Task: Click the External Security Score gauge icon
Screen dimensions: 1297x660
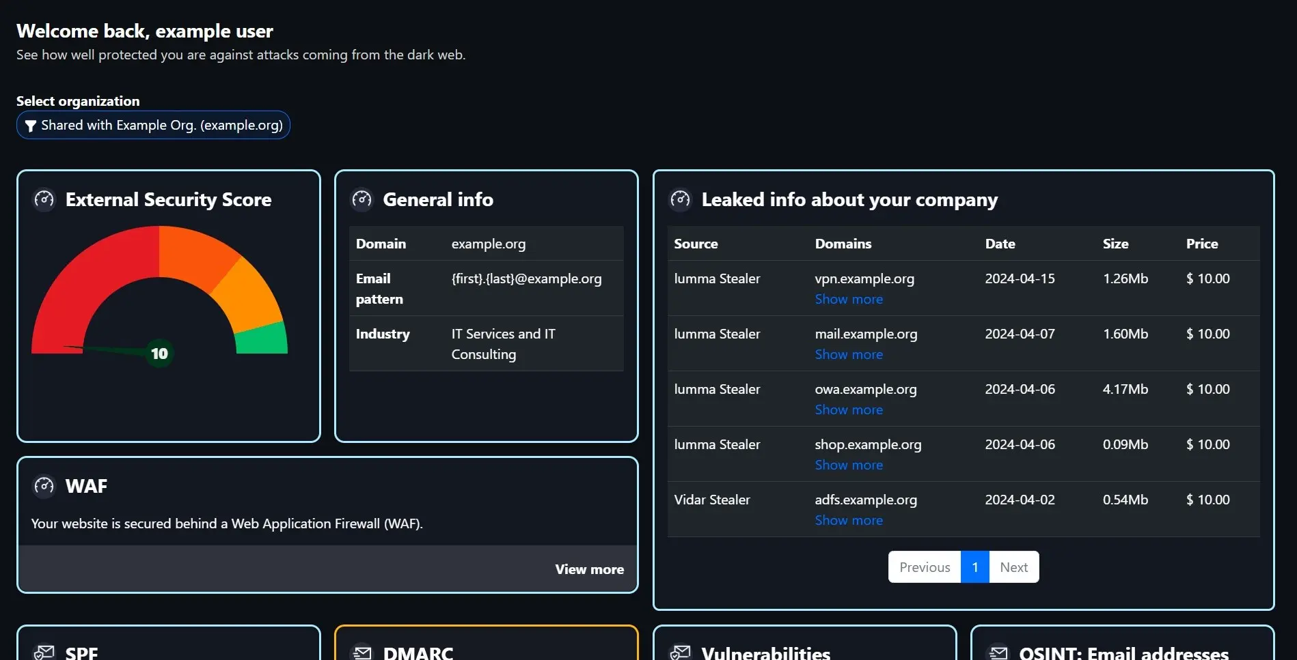Action: pyautogui.click(x=44, y=199)
